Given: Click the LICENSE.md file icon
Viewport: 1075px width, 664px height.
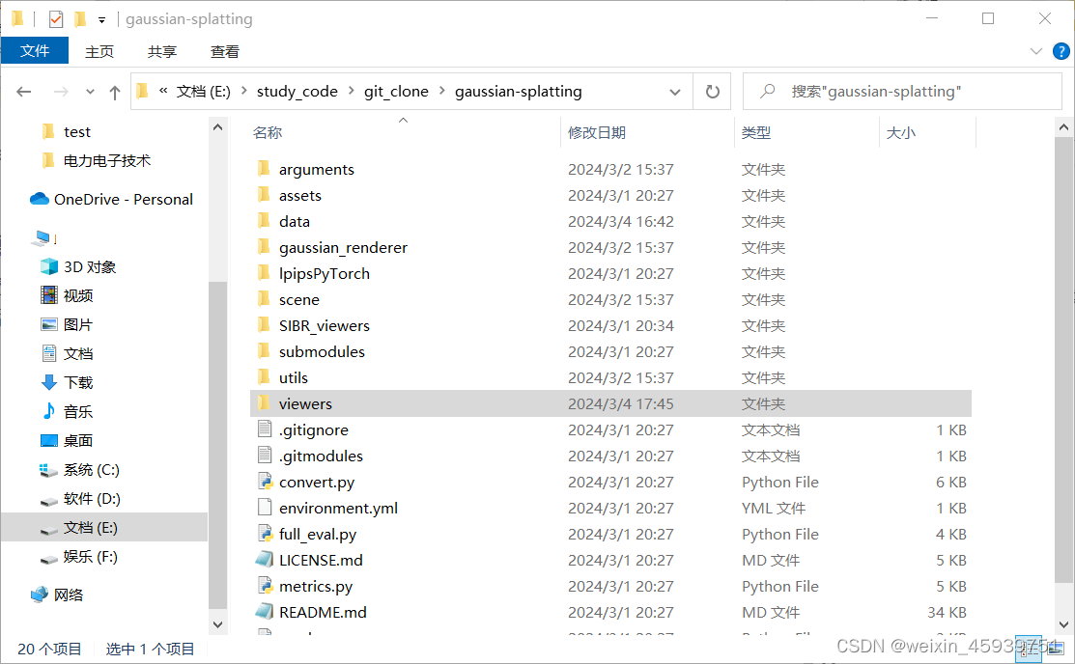Looking at the screenshot, I should click(x=265, y=559).
